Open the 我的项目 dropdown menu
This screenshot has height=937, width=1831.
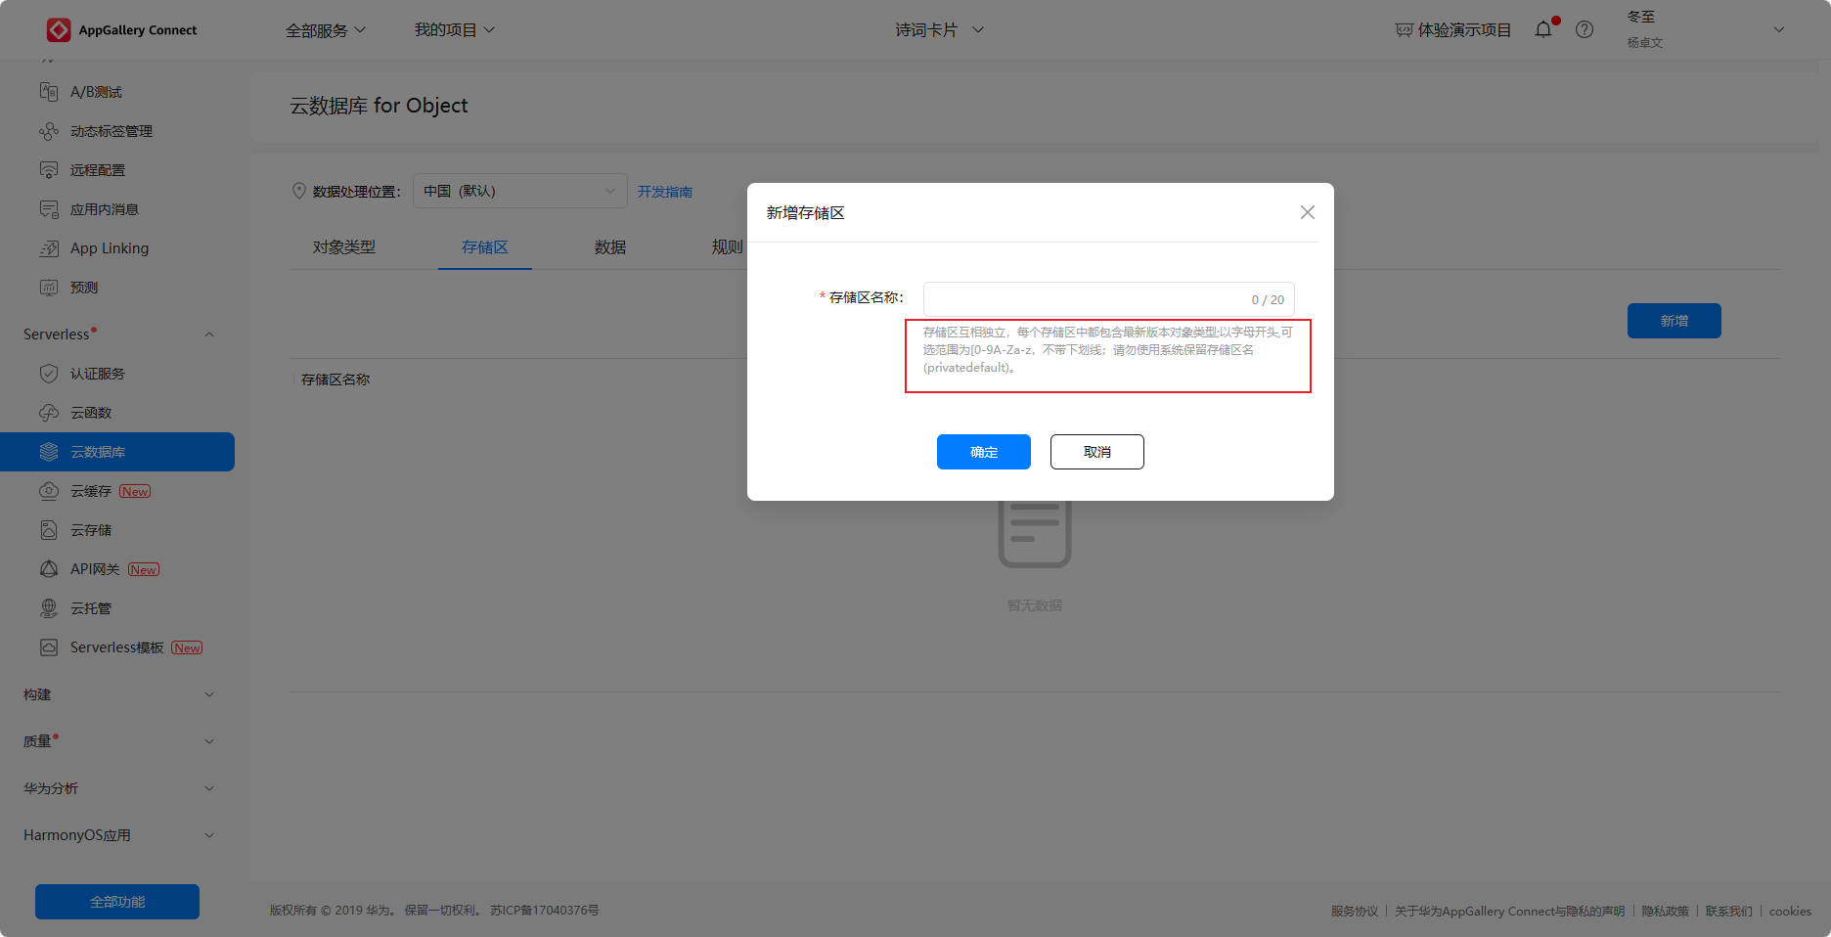tap(455, 30)
